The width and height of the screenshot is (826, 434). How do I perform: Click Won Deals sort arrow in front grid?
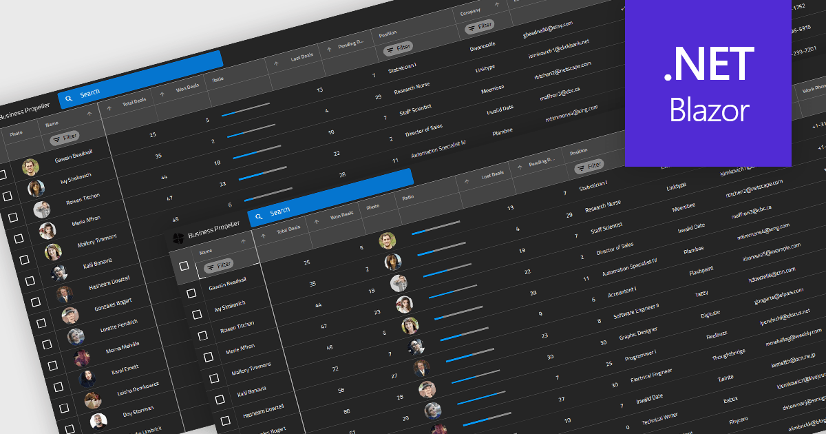click(x=317, y=220)
